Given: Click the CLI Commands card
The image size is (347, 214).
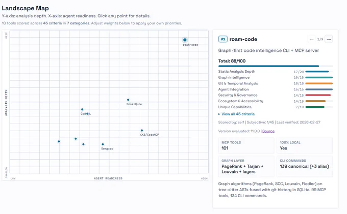Looking at the screenshot, I should click(305, 166).
